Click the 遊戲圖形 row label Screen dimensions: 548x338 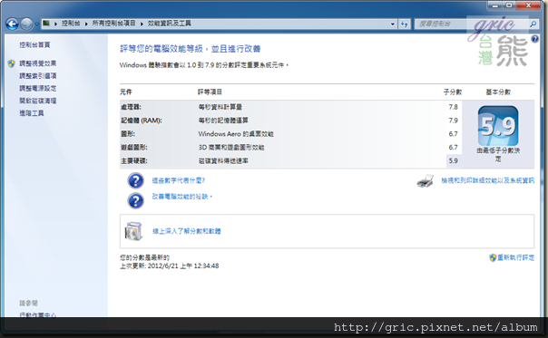134,148
